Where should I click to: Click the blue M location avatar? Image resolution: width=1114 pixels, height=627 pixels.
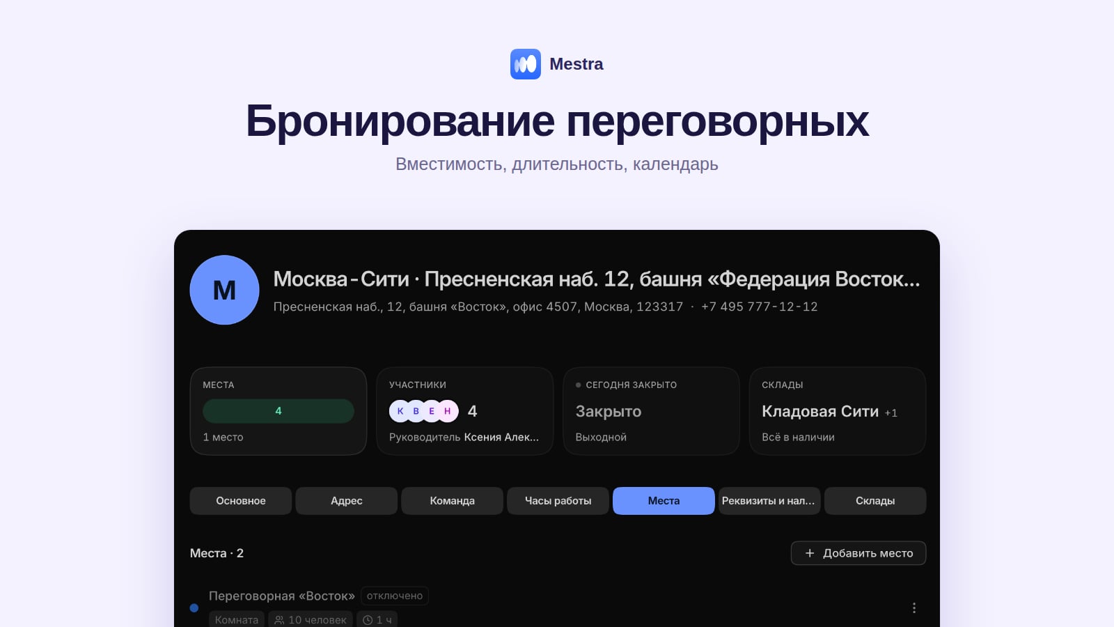(x=224, y=290)
